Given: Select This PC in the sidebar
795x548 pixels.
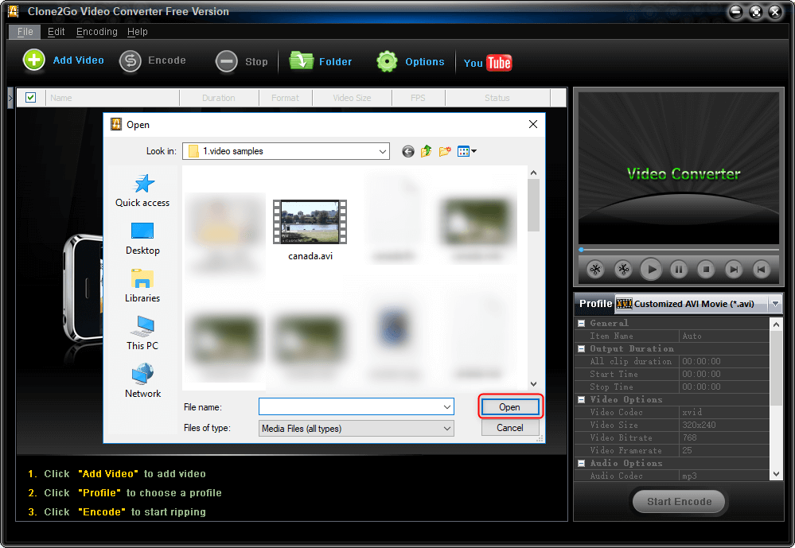Looking at the screenshot, I should [x=142, y=333].
